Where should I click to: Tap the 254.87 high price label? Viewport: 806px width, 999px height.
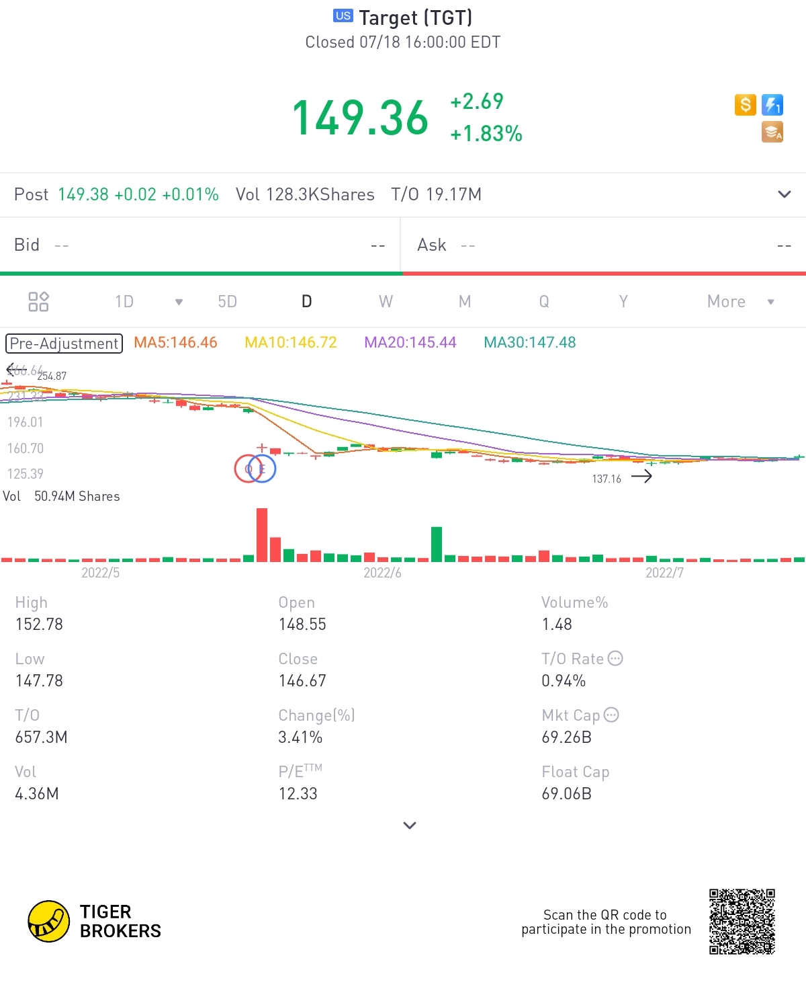[52, 376]
